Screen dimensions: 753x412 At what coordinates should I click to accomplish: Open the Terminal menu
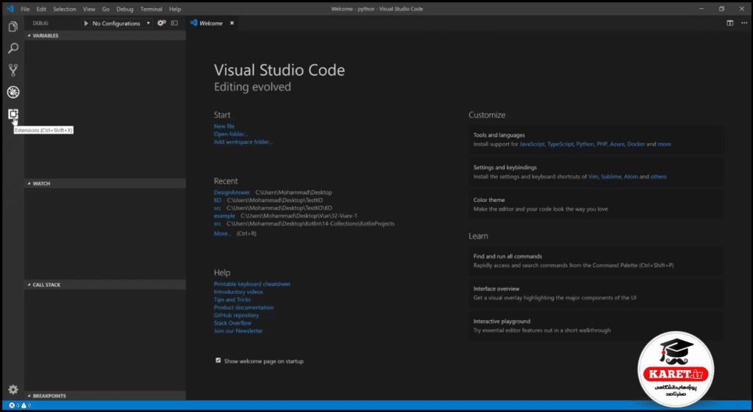(x=151, y=9)
